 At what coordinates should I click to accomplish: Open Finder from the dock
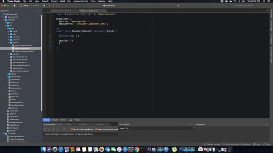(43, 149)
